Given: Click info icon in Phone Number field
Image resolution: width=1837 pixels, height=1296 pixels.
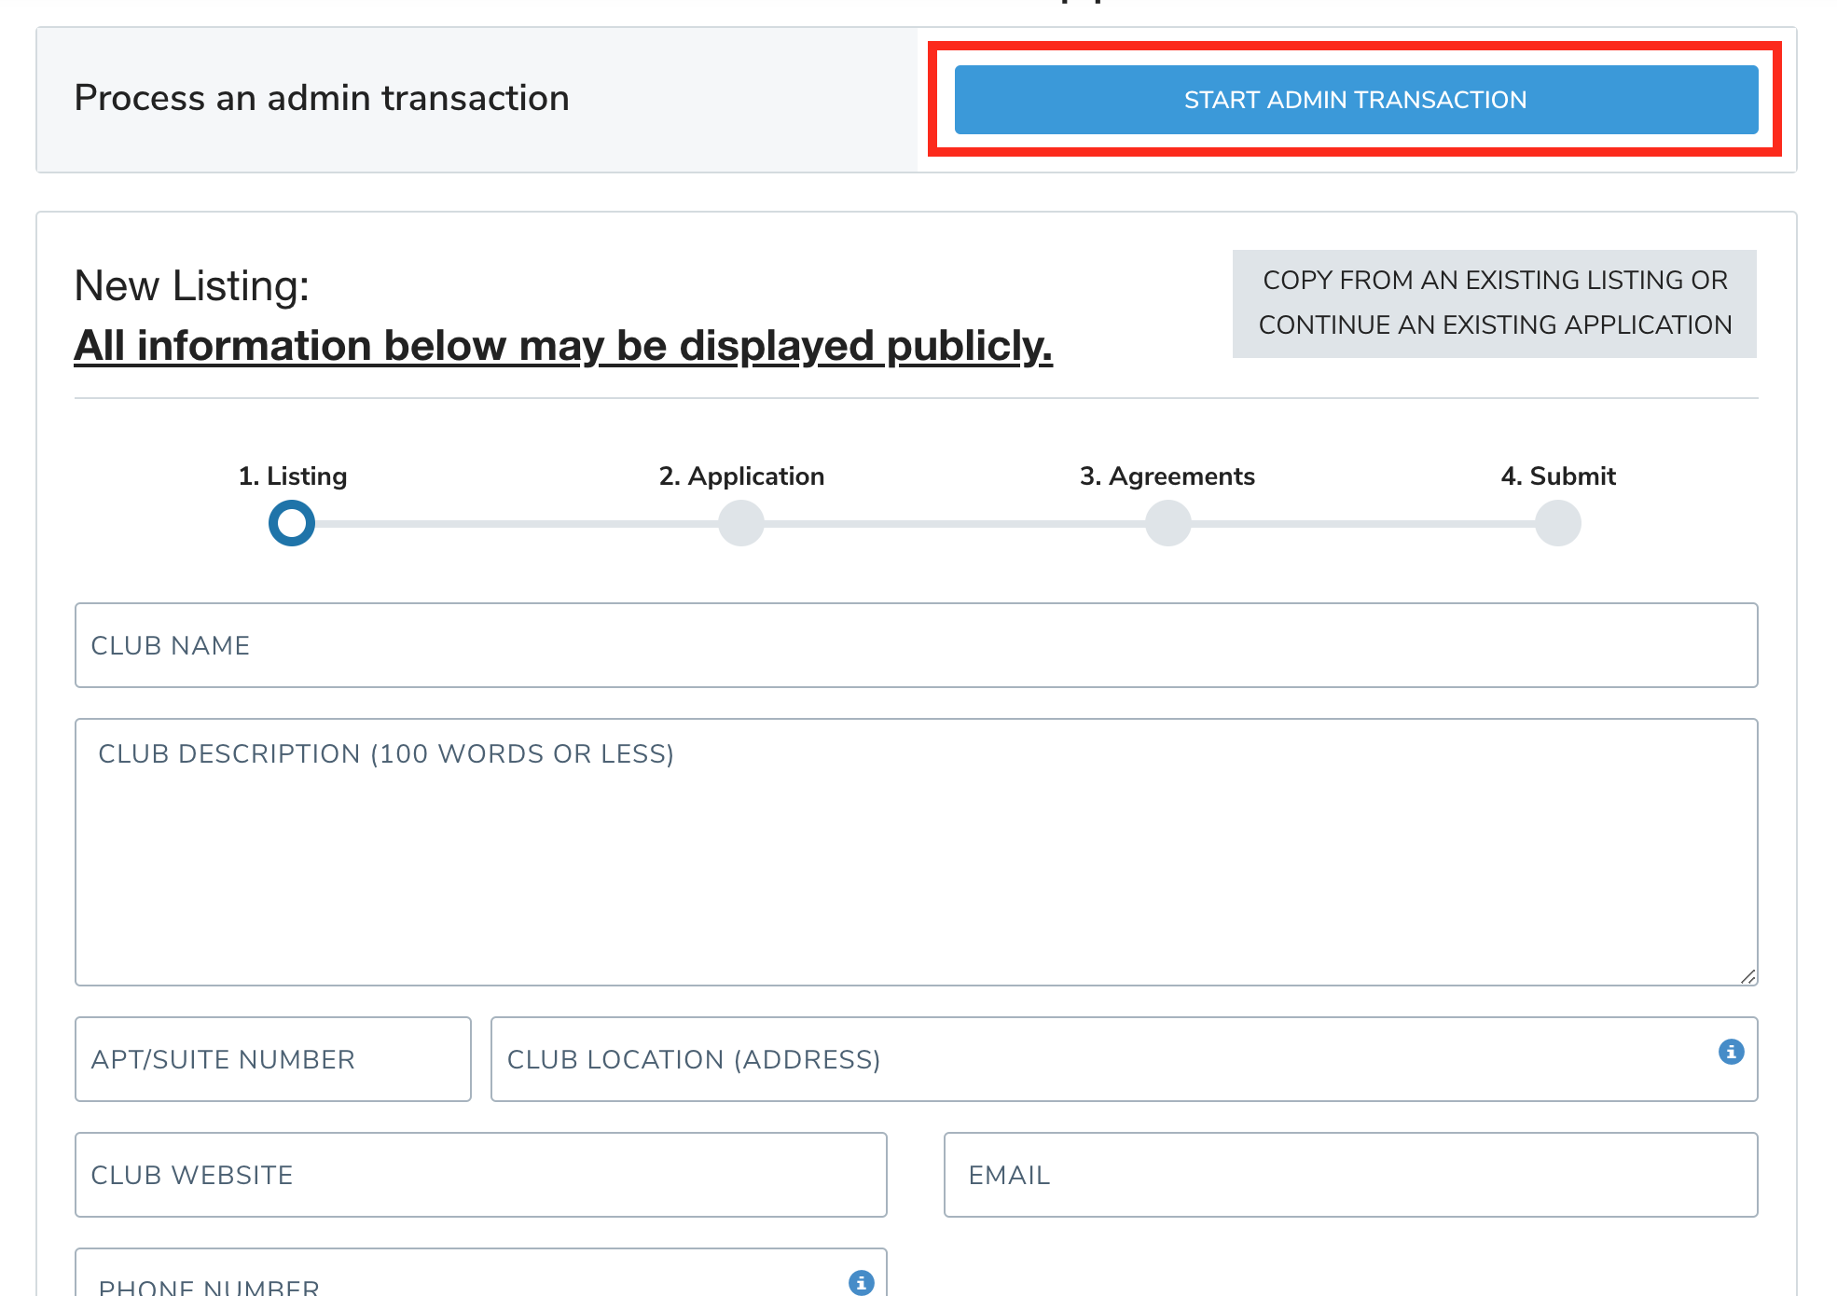Looking at the screenshot, I should (x=861, y=1282).
